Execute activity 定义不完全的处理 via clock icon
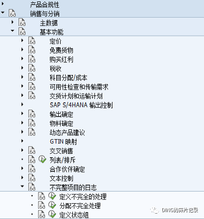This screenshot has width=204, height=219. coord(52,196)
